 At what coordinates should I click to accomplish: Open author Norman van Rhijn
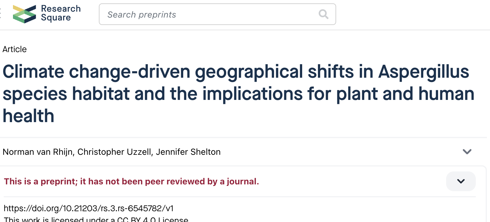38,152
